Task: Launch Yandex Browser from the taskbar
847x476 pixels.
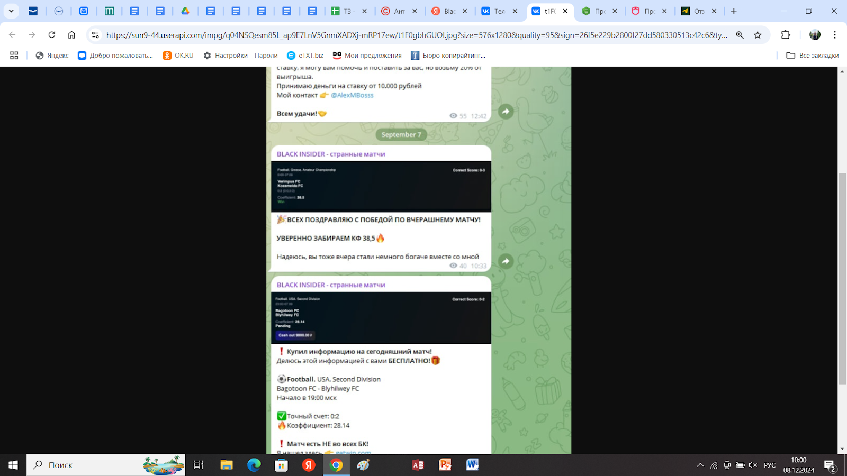Action: pos(309,465)
